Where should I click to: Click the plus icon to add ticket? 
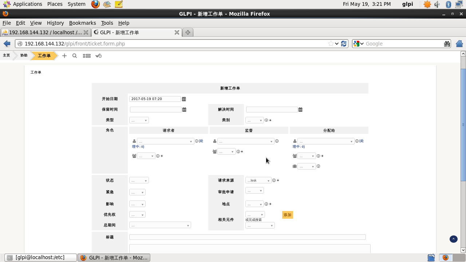coord(64,56)
